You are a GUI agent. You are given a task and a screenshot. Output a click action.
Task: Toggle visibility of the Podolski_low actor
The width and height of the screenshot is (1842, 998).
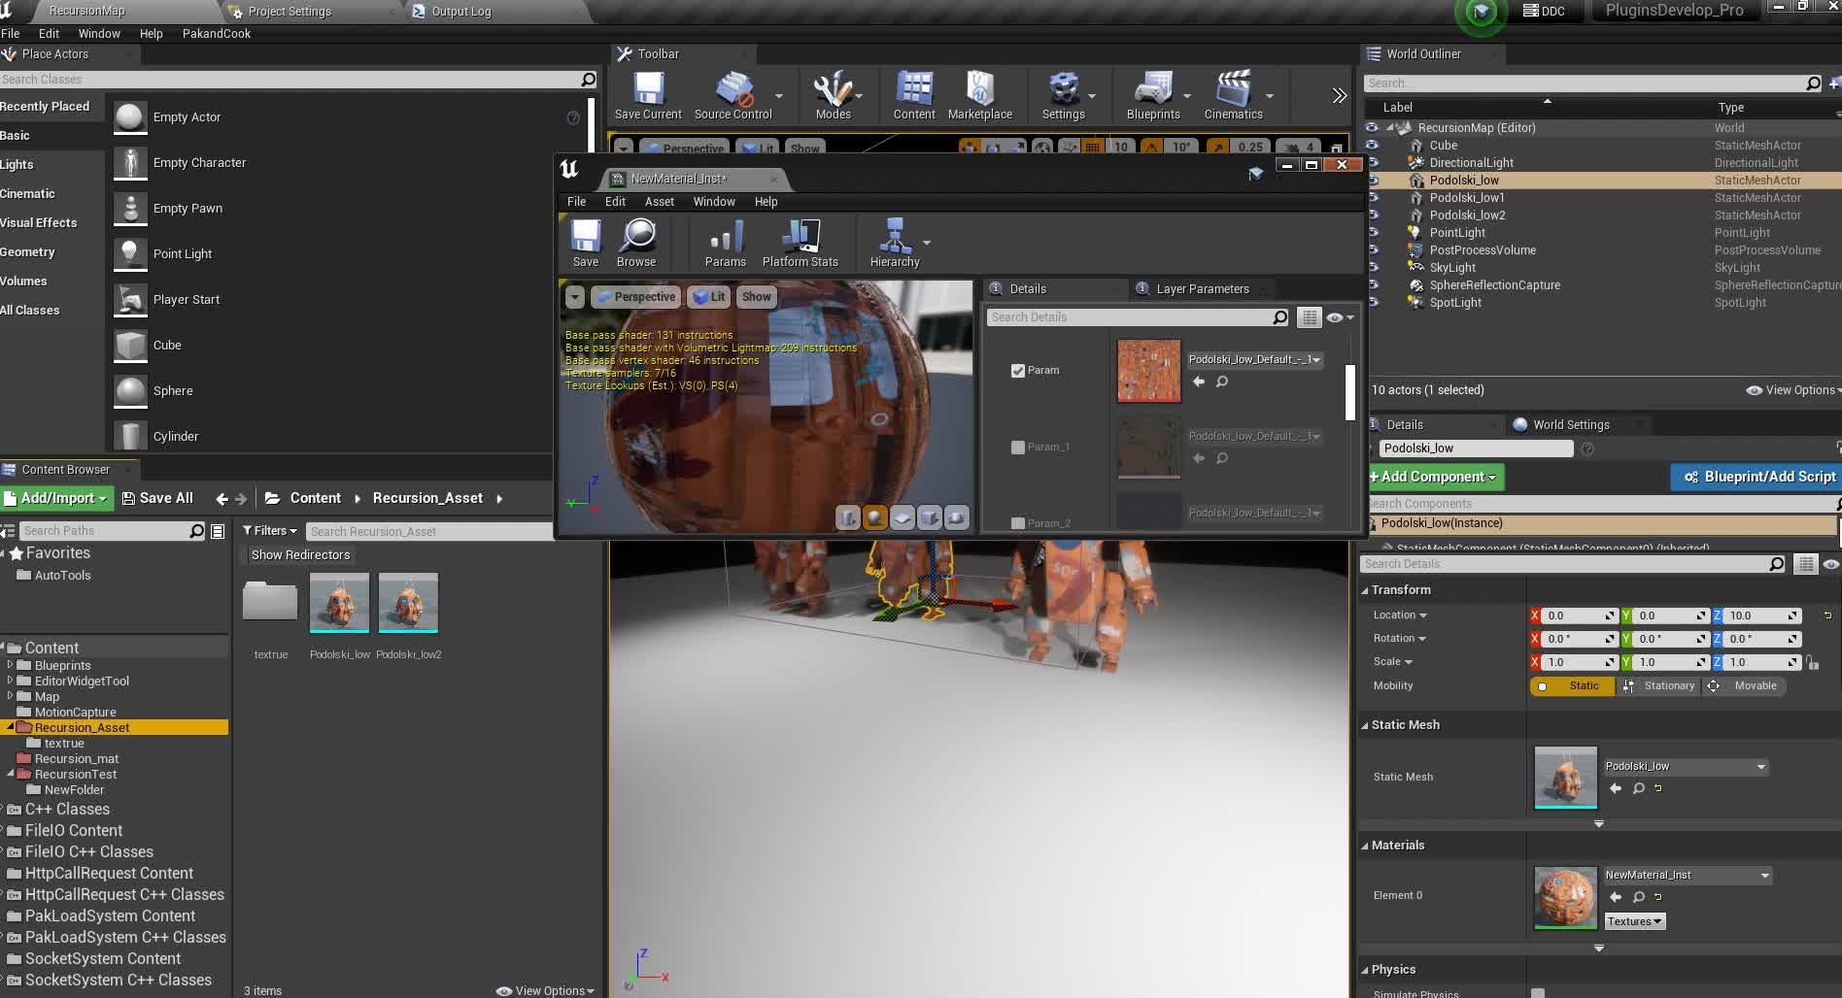pyautogui.click(x=1373, y=180)
